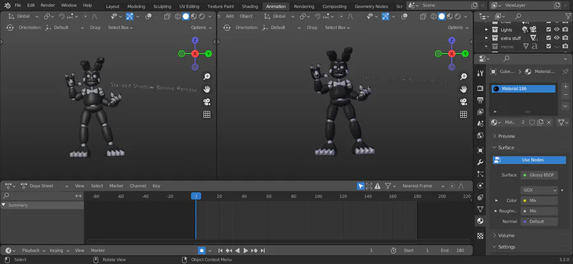Open the Texture properties checker tab
573x264 pixels.
tap(480, 236)
